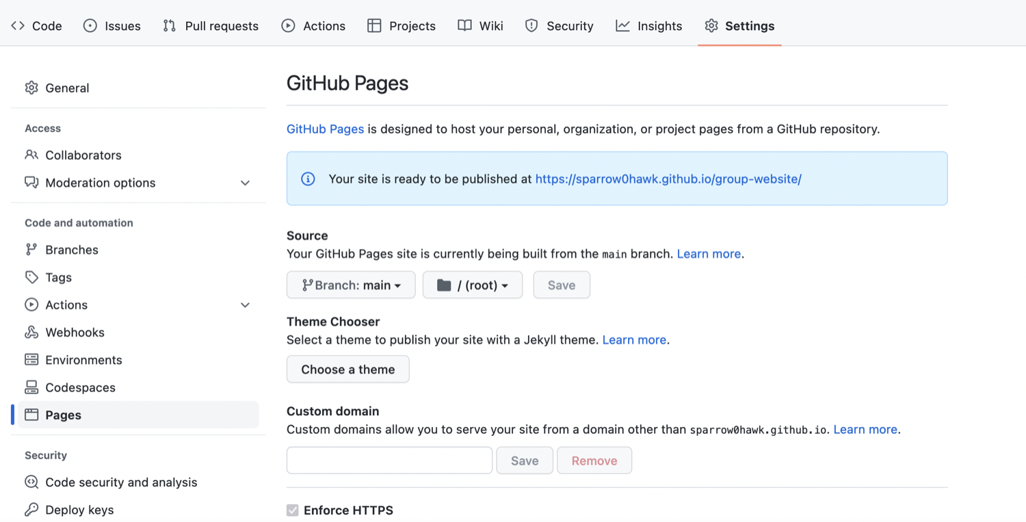Click the sidebar Actions play icon
The image size is (1026, 522).
pos(31,304)
